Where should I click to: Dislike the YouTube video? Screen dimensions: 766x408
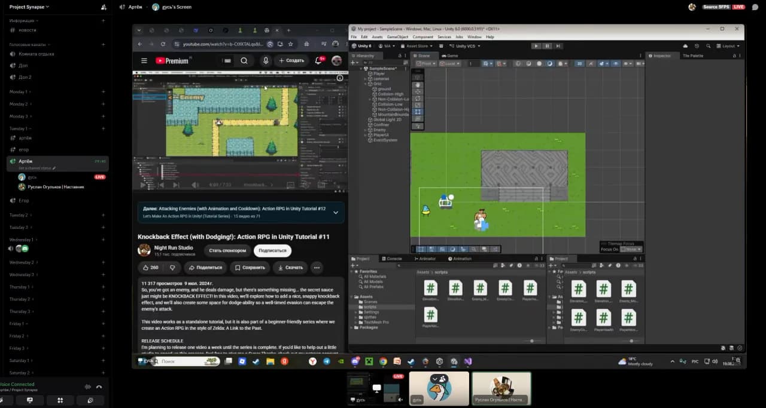(x=172, y=268)
